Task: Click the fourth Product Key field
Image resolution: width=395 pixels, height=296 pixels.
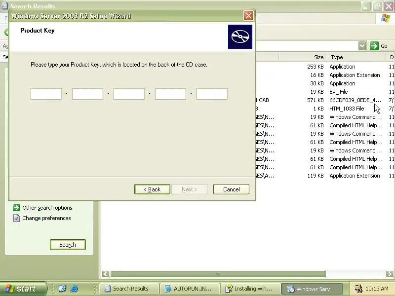Action: 170,94
